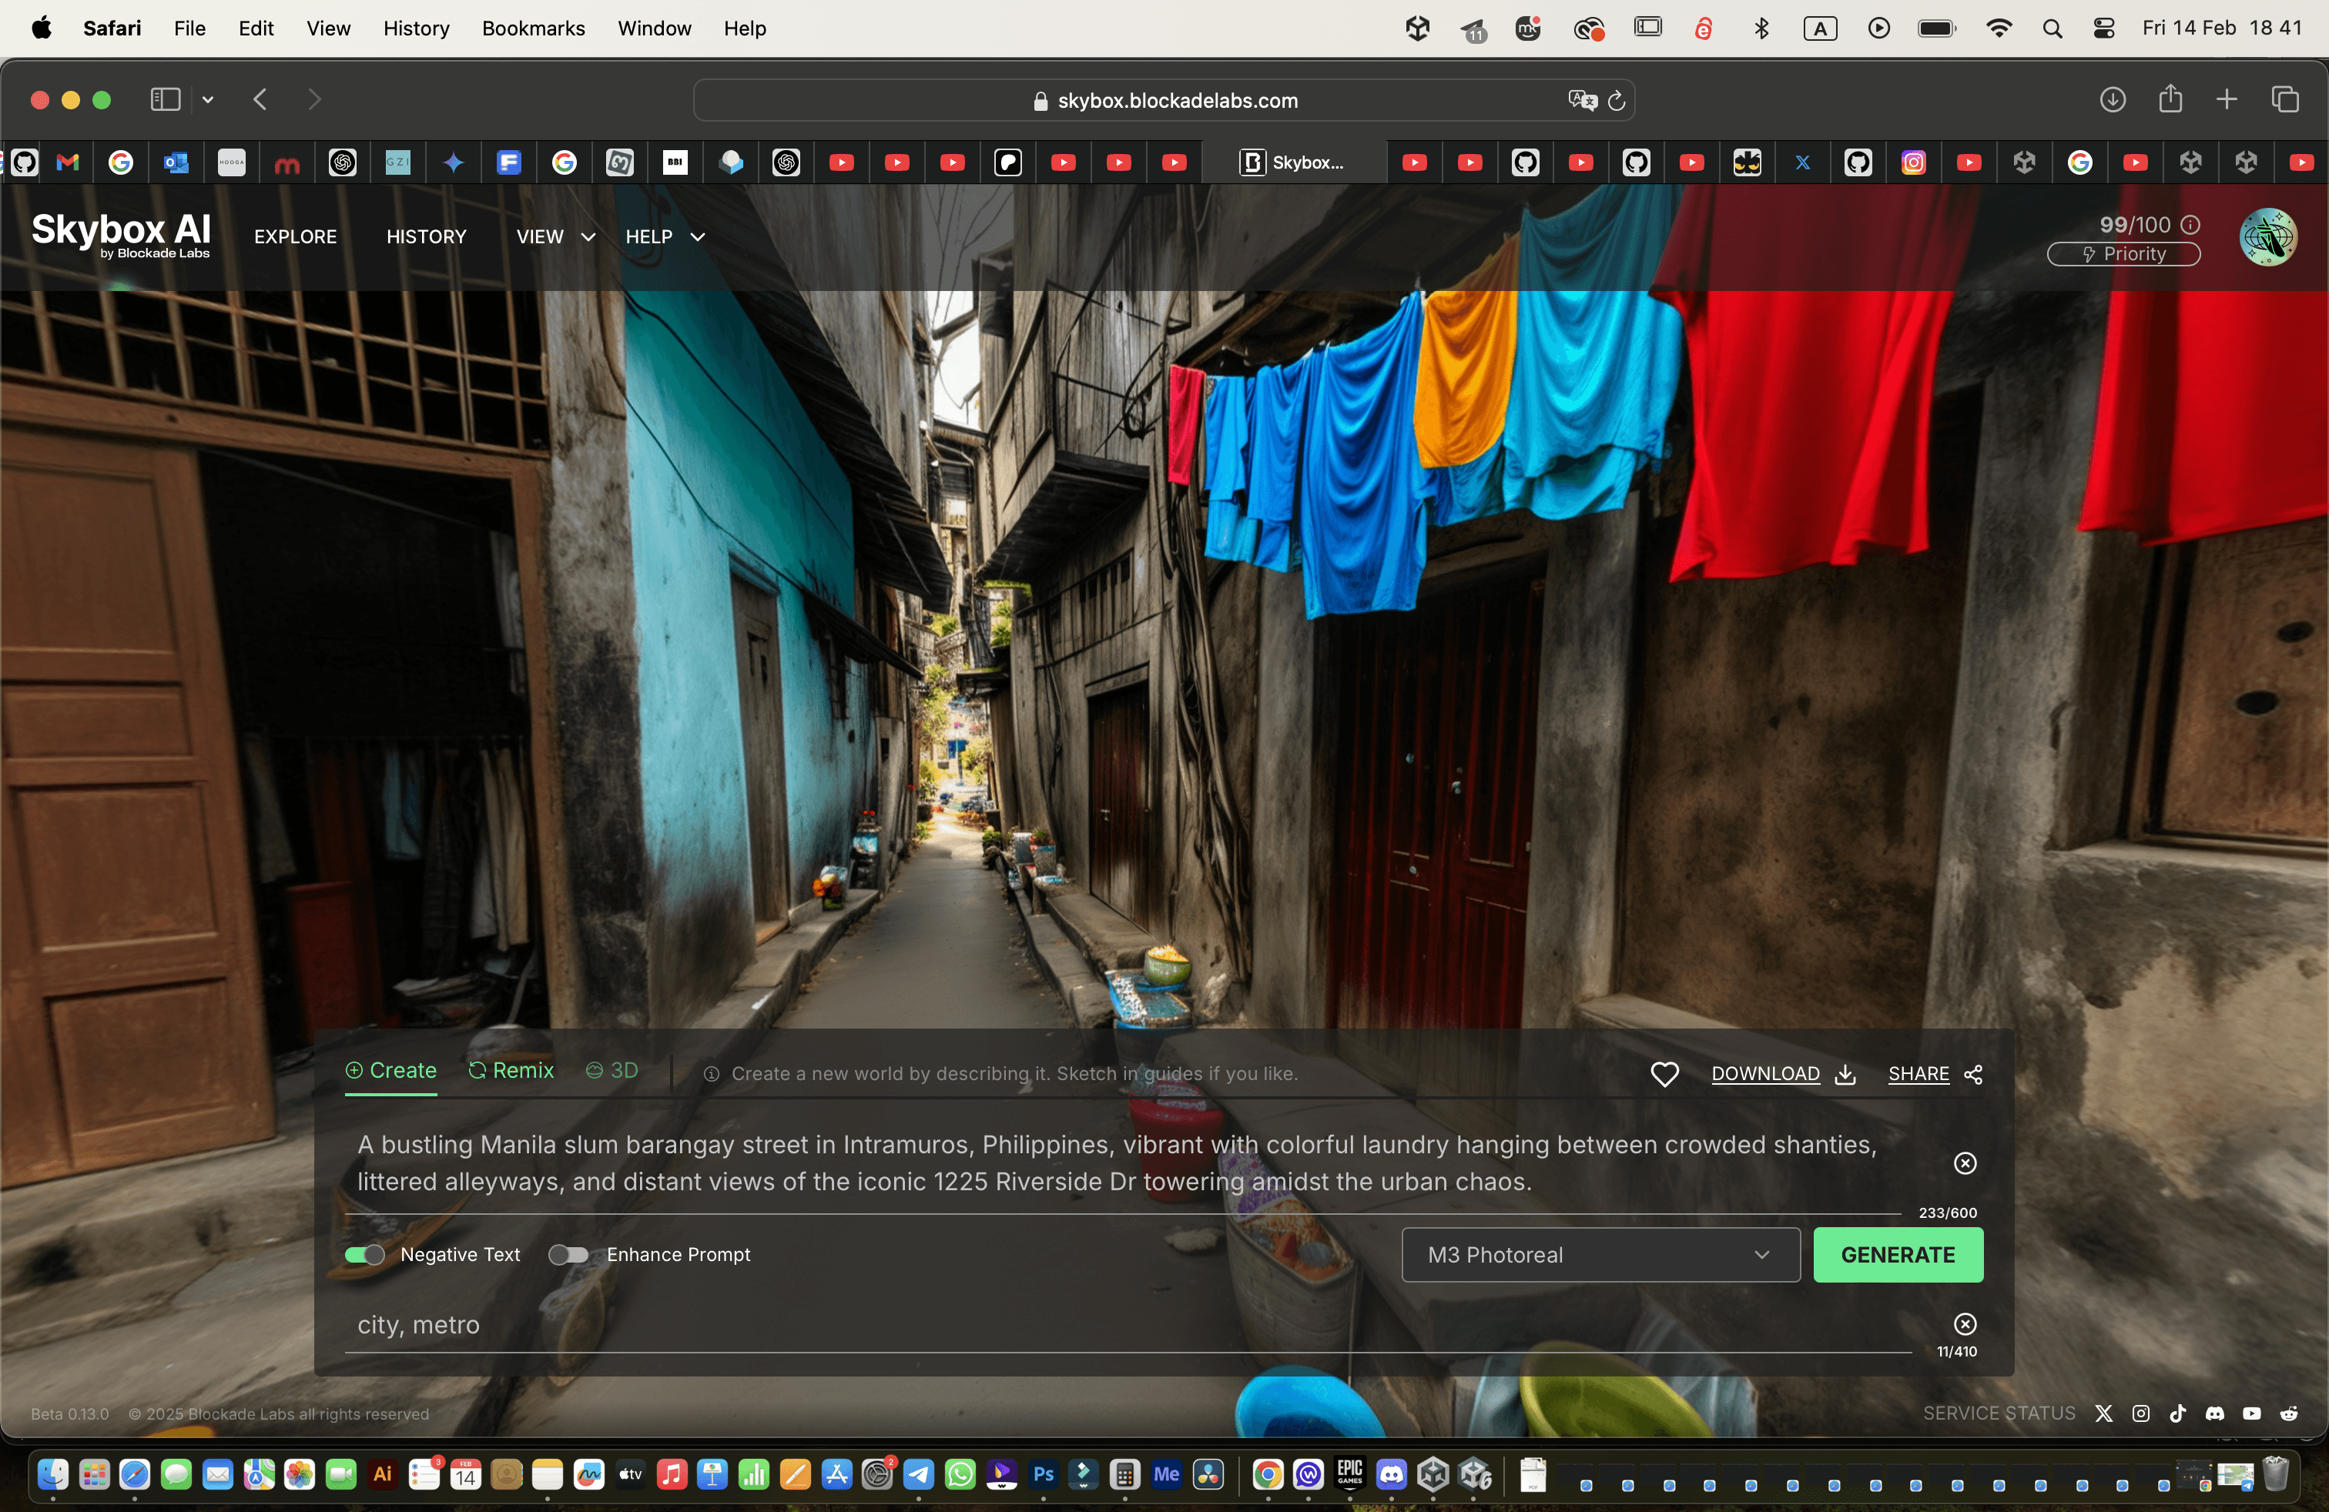Open Control Center in the menu bar
The image size is (2329, 1512).
[x=2104, y=28]
